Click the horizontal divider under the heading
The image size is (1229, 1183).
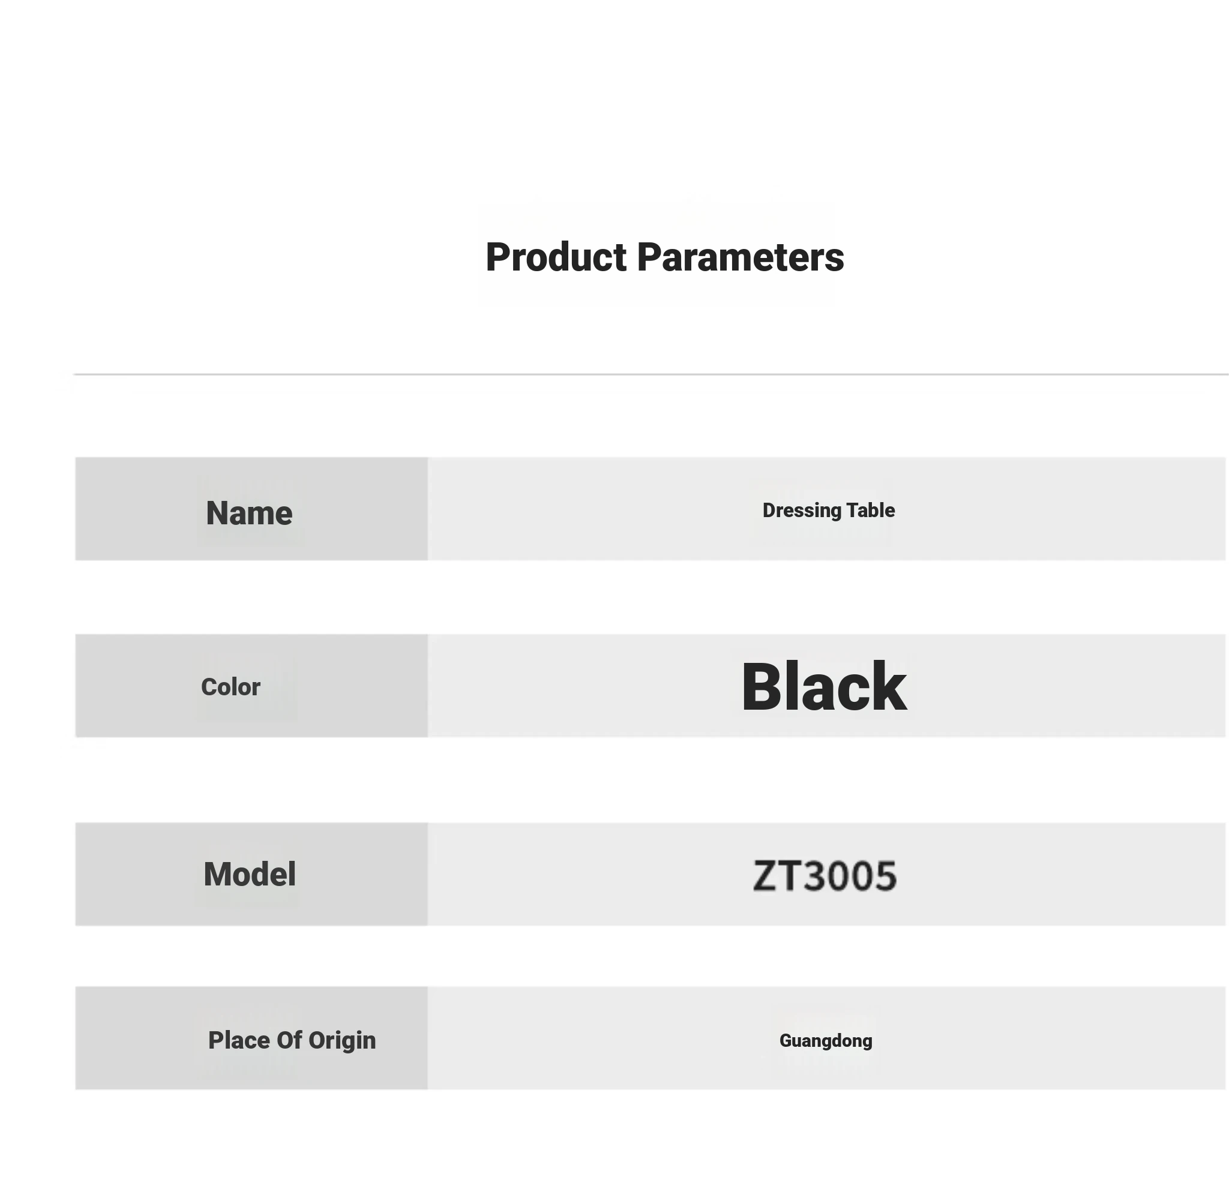651,374
